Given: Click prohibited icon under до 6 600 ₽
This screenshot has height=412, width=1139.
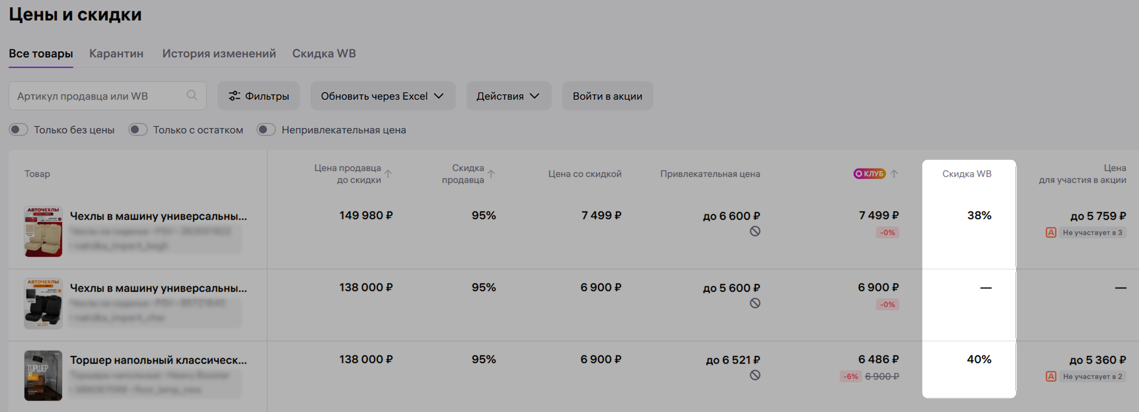Looking at the screenshot, I should point(755,231).
